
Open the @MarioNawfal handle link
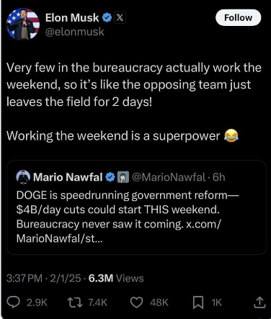click(169, 177)
